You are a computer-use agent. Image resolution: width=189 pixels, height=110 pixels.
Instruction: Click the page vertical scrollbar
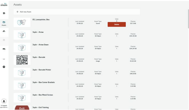pyautogui.click(x=188, y=19)
